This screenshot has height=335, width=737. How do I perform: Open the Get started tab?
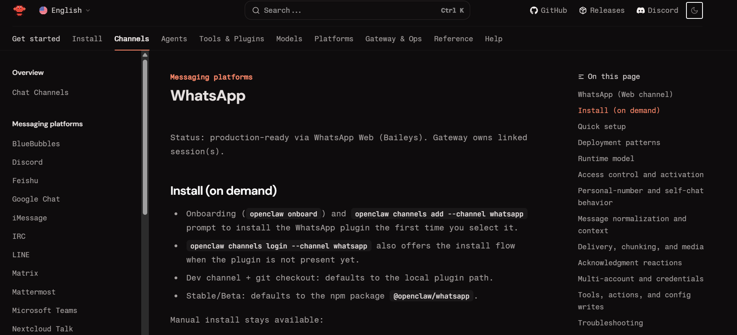point(36,39)
